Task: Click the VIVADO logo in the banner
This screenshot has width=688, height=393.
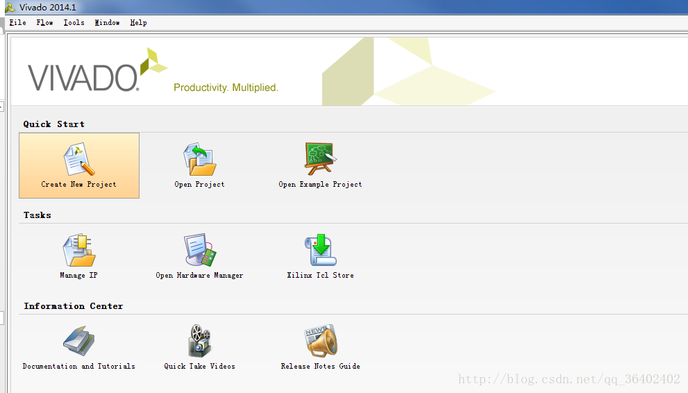Action: point(97,70)
